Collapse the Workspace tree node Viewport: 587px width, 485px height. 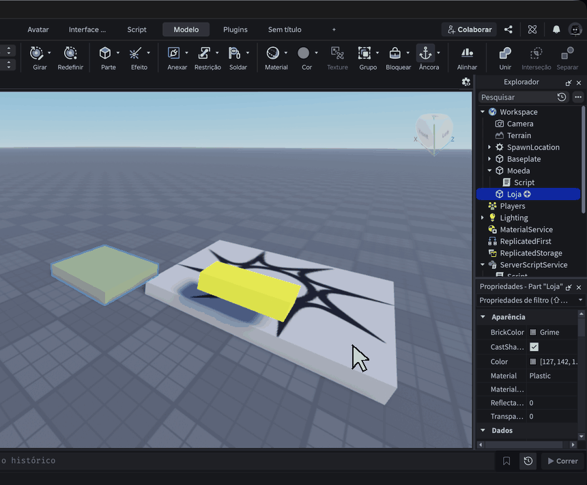pyautogui.click(x=483, y=112)
